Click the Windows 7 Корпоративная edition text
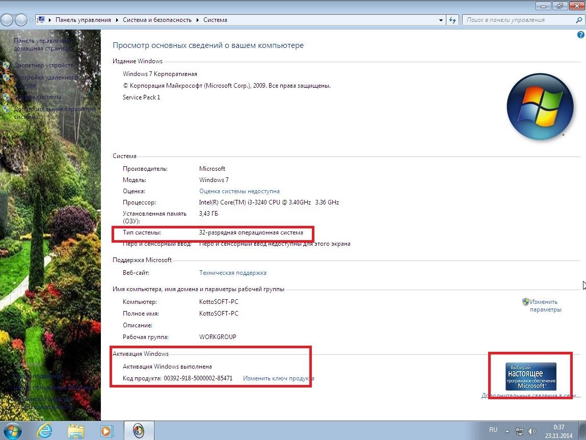The width and height of the screenshot is (586, 440). tap(159, 73)
